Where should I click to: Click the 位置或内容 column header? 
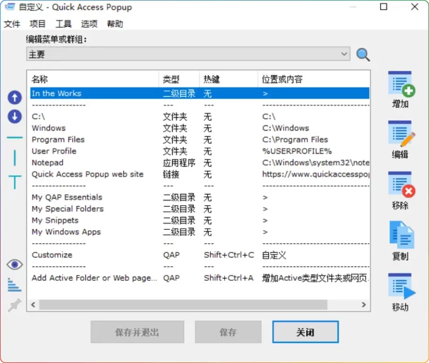coord(314,79)
